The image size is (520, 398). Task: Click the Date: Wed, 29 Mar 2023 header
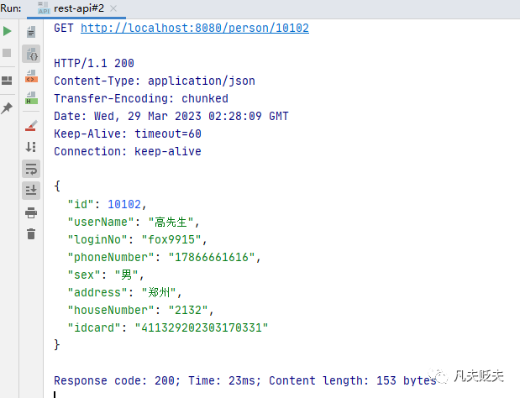[171, 117]
